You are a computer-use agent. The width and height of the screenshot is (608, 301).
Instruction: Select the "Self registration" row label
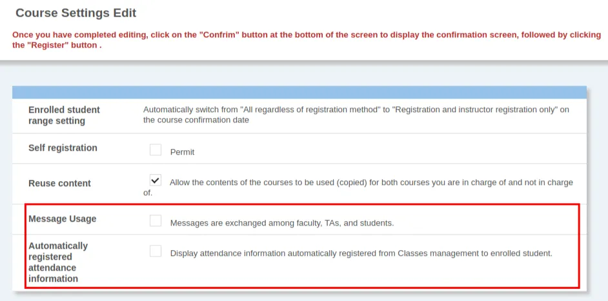(x=63, y=148)
